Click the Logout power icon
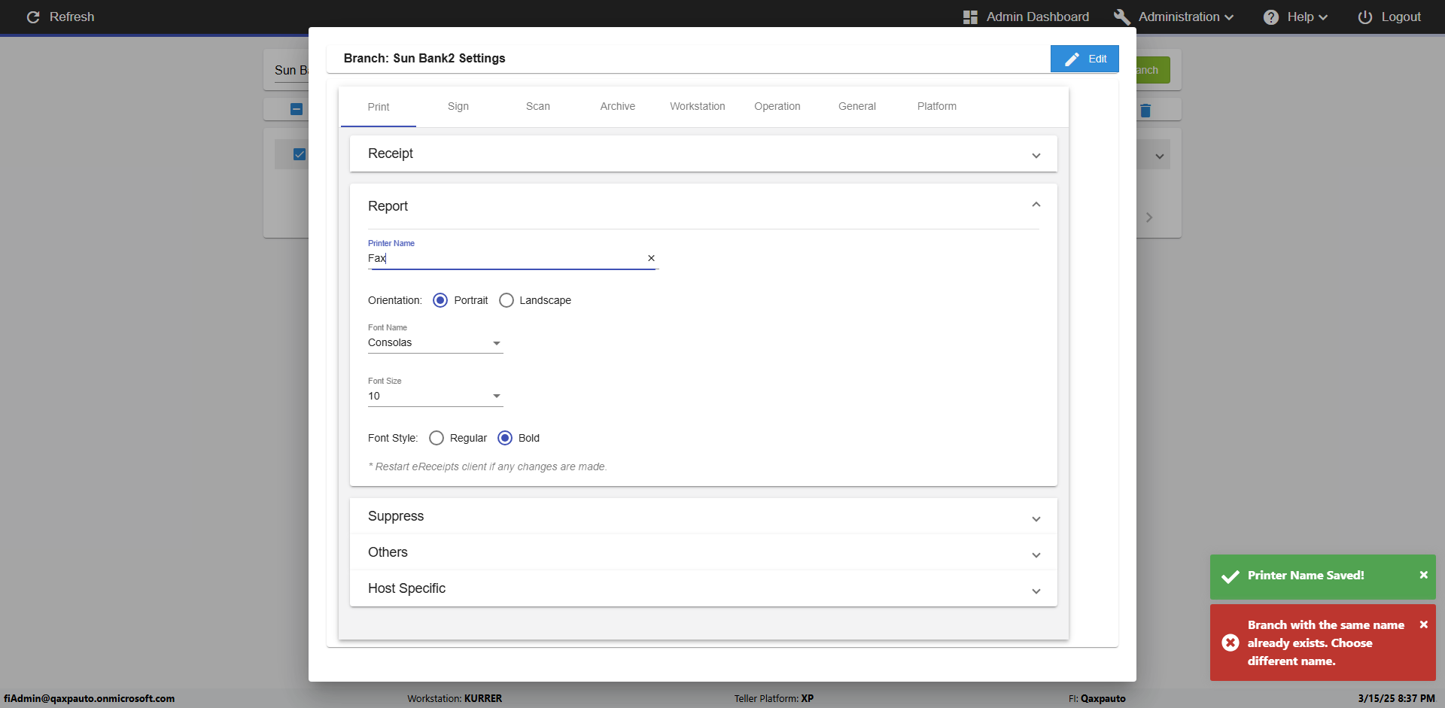This screenshot has height=708, width=1445. click(1365, 17)
